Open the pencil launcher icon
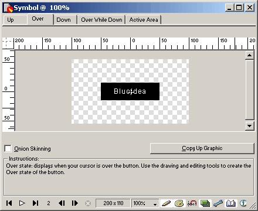 [166, 203]
